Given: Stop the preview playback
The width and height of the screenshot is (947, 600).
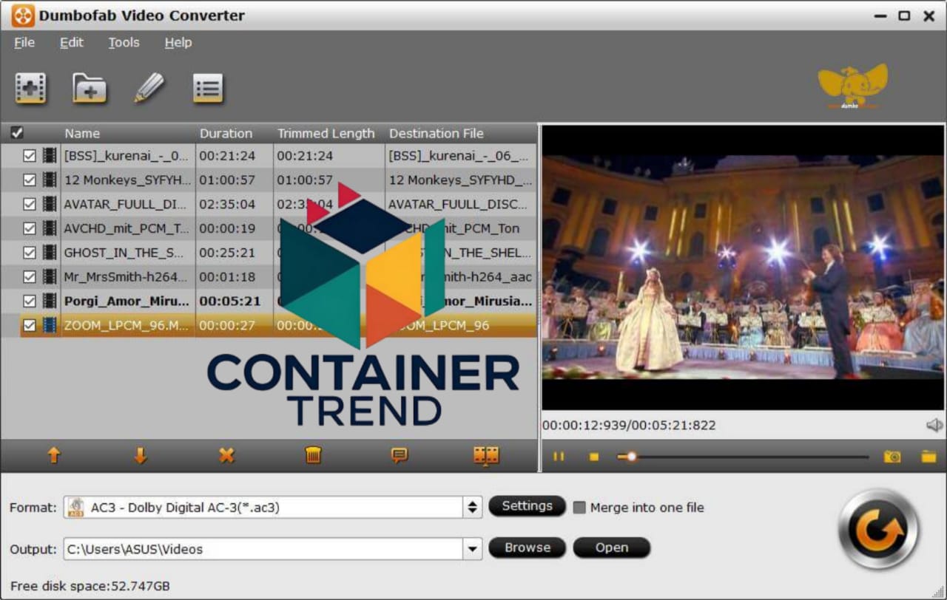Looking at the screenshot, I should pos(593,457).
